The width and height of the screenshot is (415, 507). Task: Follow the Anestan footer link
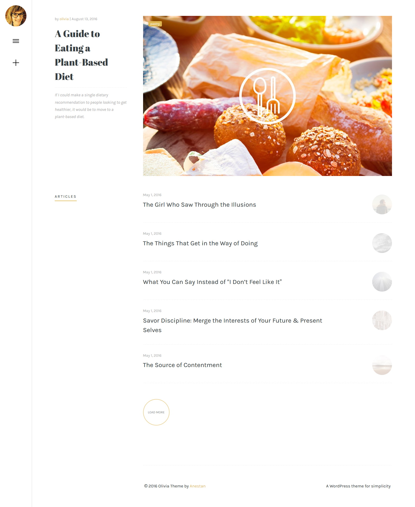click(x=198, y=486)
